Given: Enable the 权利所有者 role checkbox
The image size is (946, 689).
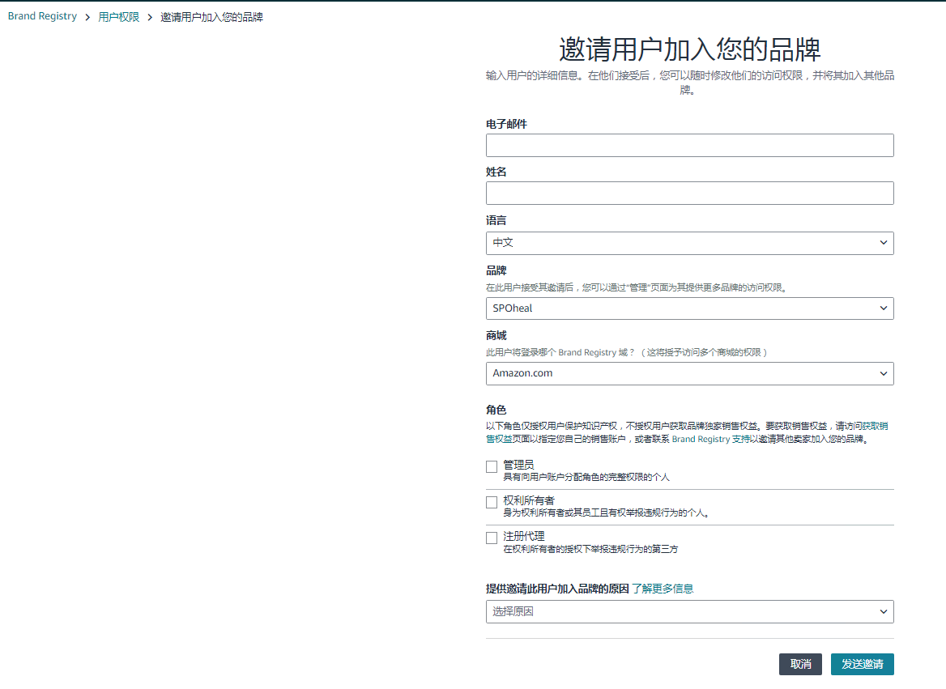Looking at the screenshot, I should tap(492, 503).
